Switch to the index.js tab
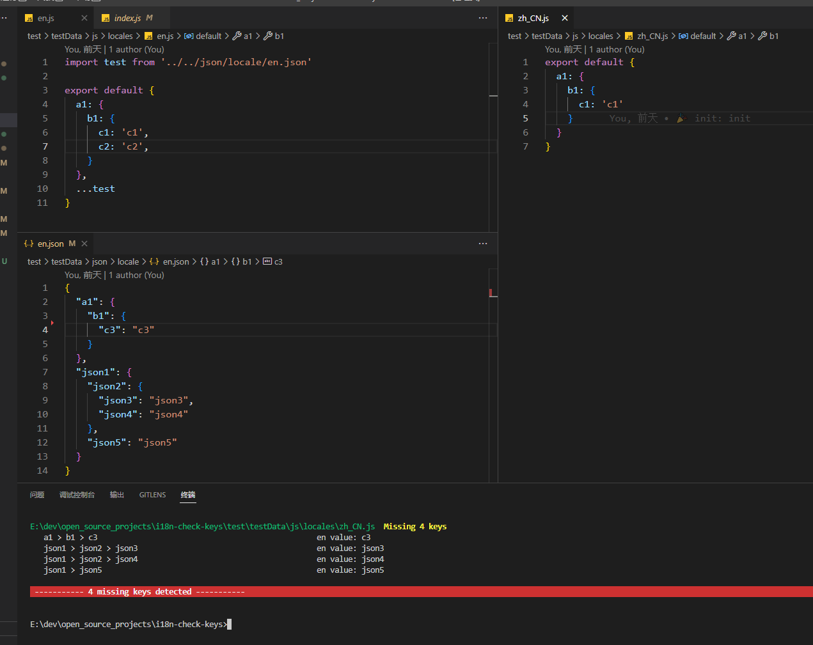 coord(127,18)
